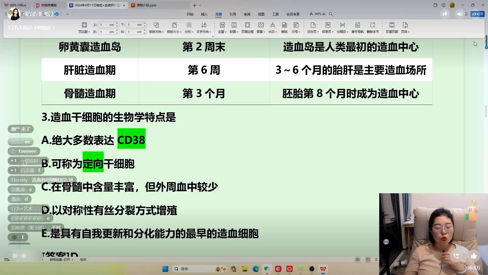Image resolution: width=488 pixels, height=275 pixels.
Task: Open WPS Office icon on the taskbar
Action: pos(323,269)
